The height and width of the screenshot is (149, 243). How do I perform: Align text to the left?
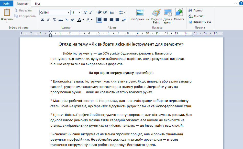click(x=99, y=20)
